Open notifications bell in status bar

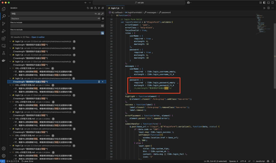(x=272, y=161)
